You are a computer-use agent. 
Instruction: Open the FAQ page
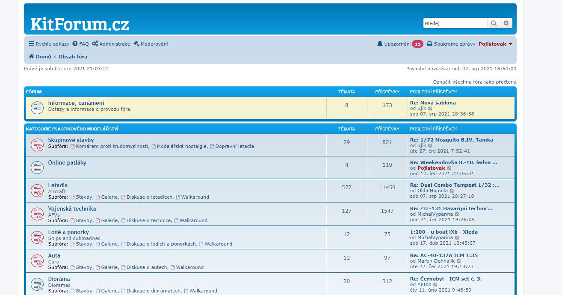click(80, 44)
